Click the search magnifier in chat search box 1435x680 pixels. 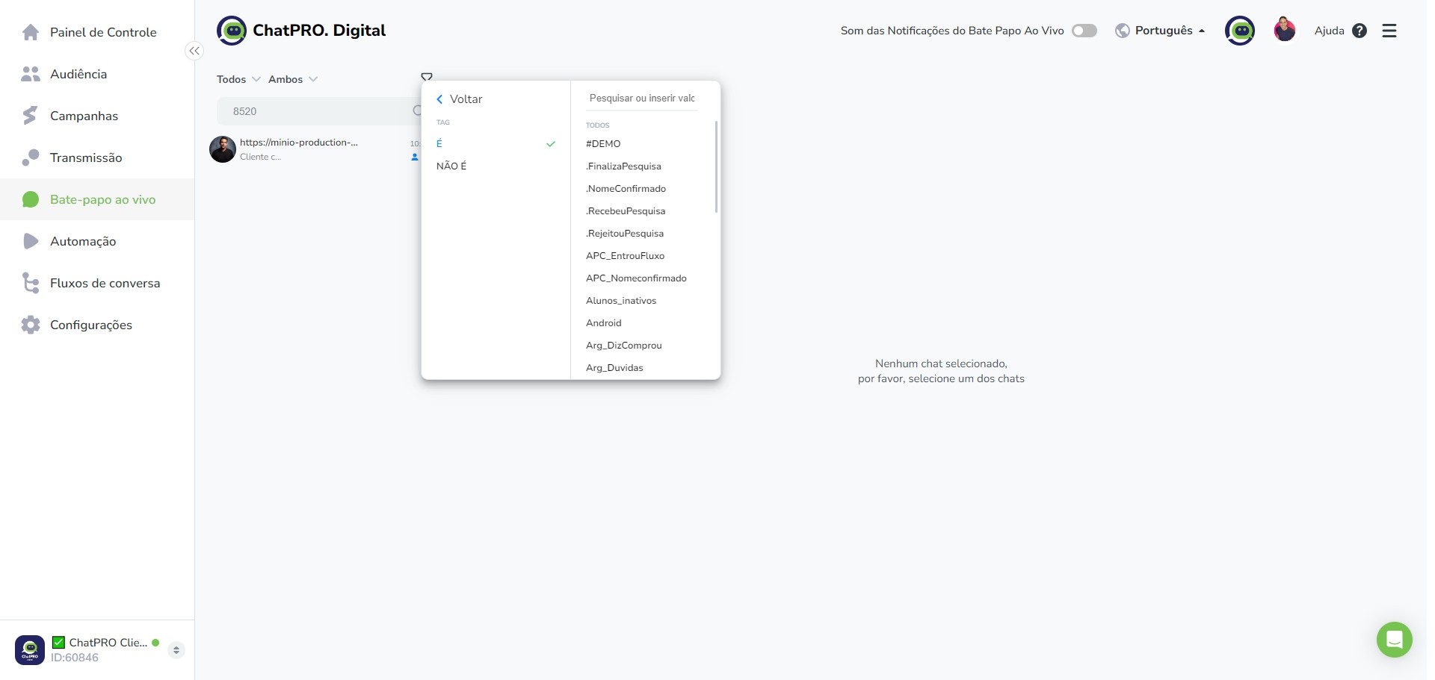pyautogui.click(x=417, y=110)
